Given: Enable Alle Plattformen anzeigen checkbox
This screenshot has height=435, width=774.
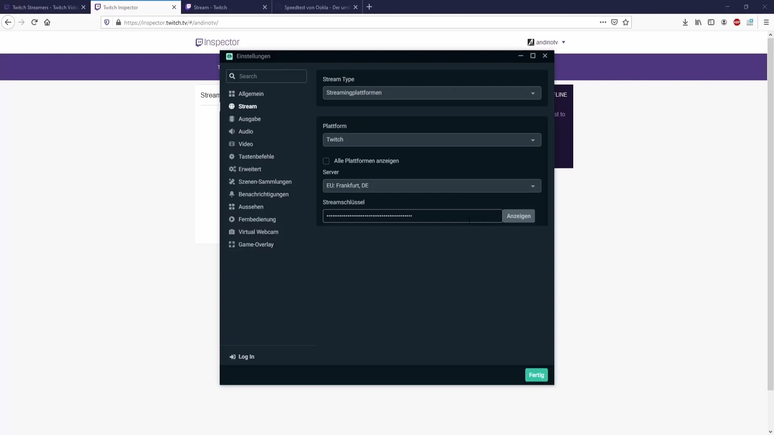Looking at the screenshot, I should 326,161.
